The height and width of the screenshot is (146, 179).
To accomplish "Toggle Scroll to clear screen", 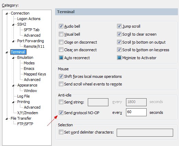I will click(x=119, y=34).
